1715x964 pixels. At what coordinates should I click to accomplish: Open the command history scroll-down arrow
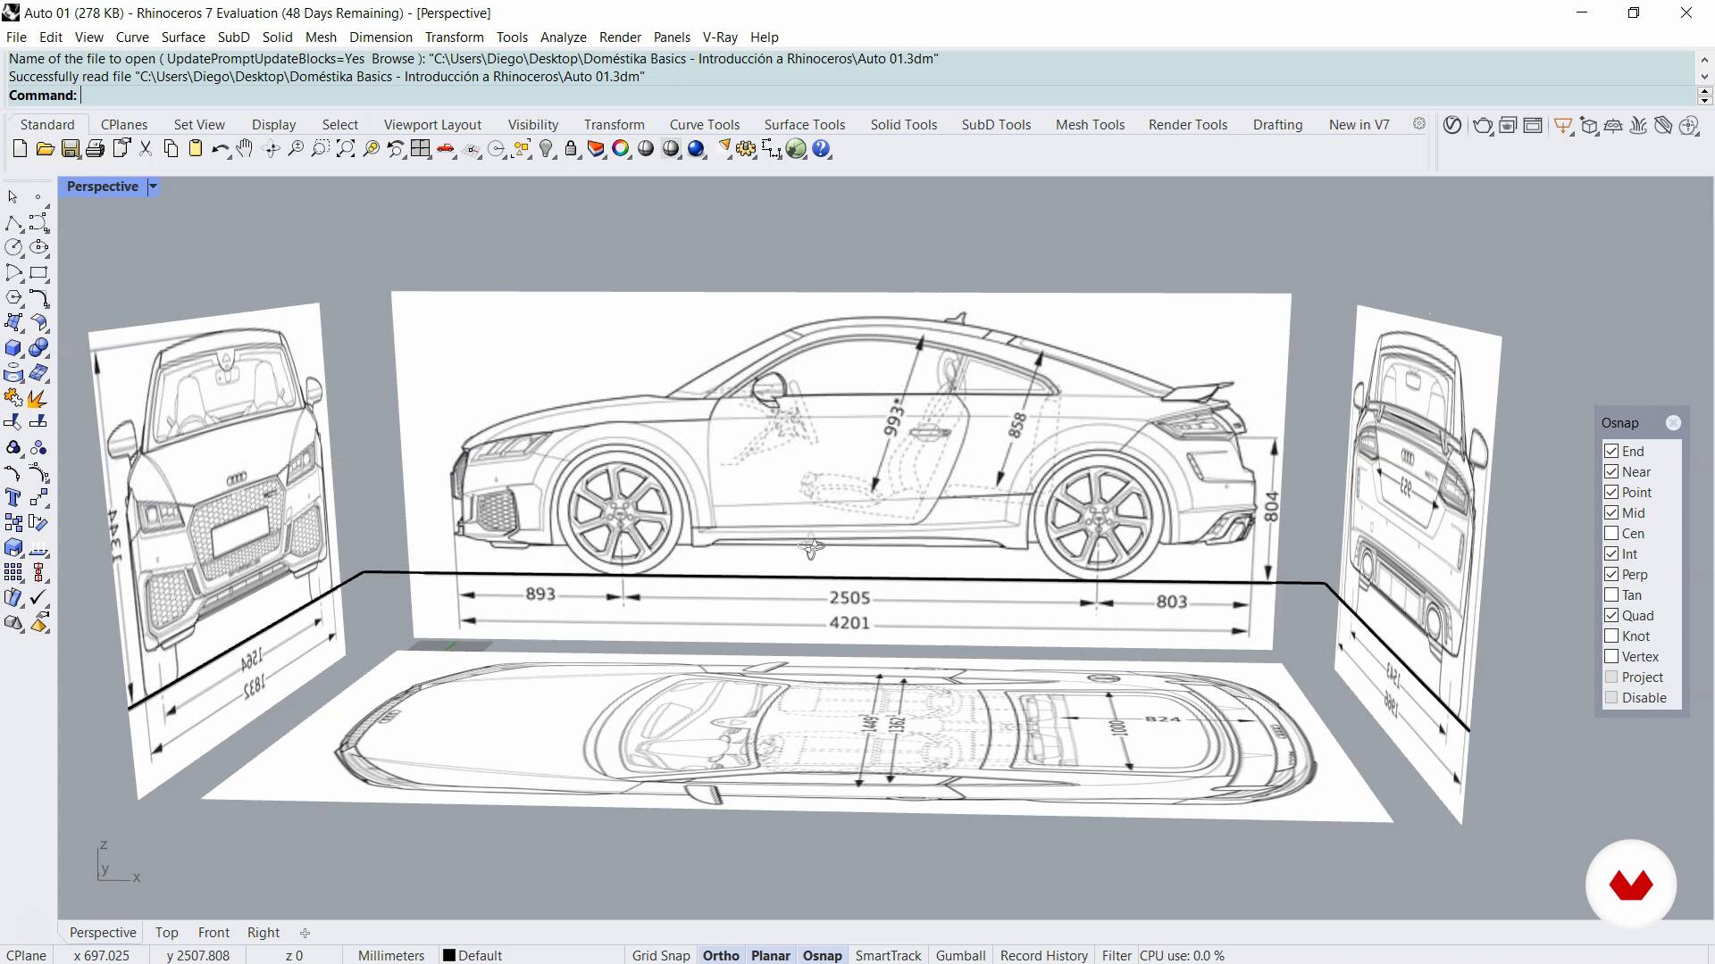coord(1704,77)
